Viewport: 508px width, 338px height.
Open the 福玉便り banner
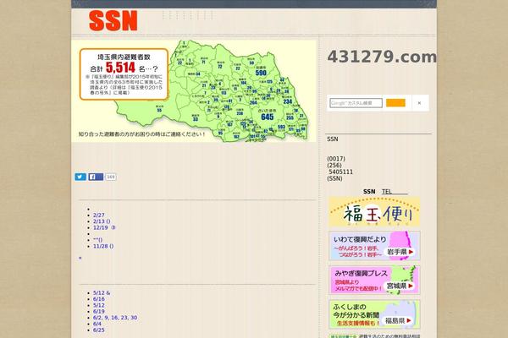click(x=374, y=211)
